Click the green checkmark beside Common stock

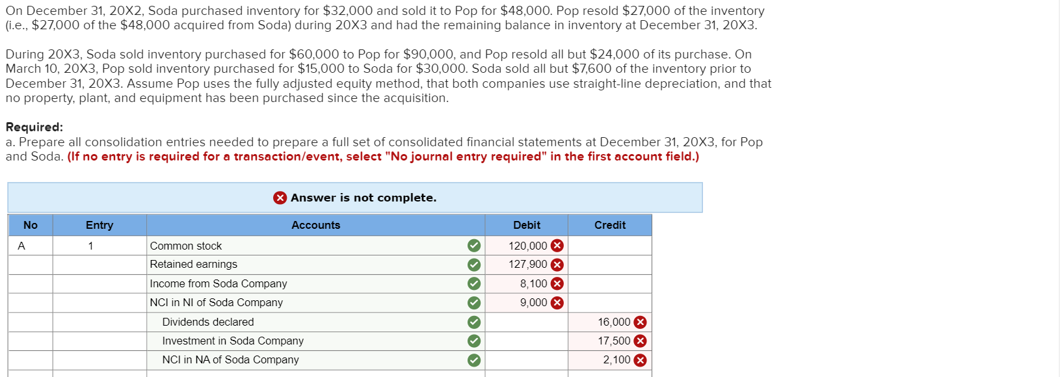pyautogui.click(x=473, y=245)
